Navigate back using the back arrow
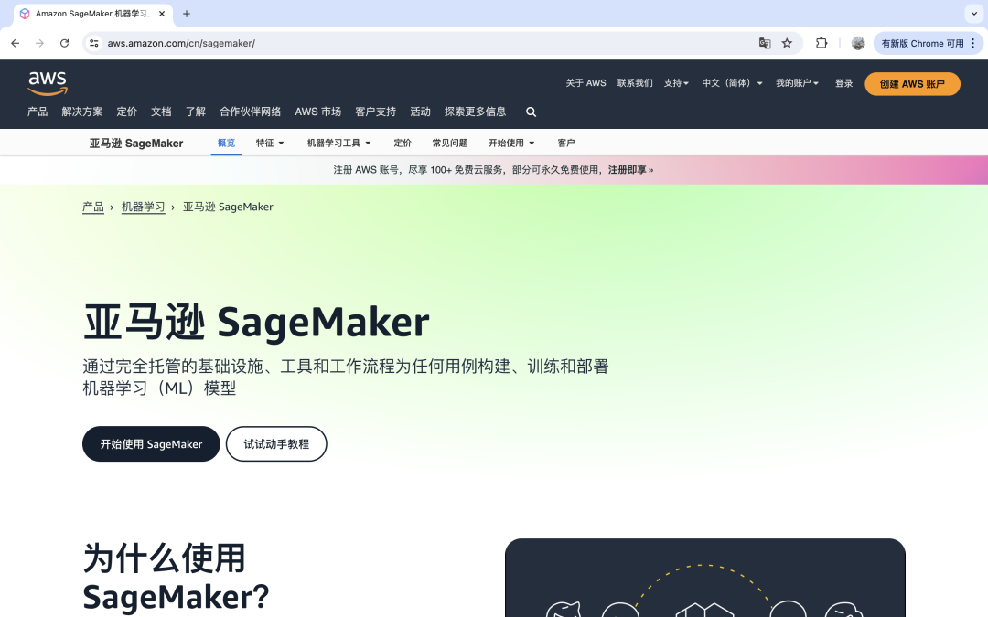The width and height of the screenshot is (988, 617). tap(15, 43)
